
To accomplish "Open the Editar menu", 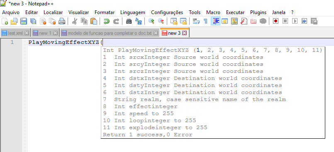I will pyautogui.click(x=32, y=12).
